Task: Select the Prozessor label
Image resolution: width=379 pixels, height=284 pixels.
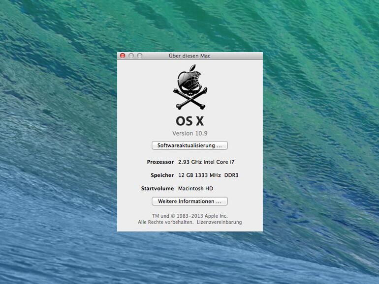Action: 160,162
